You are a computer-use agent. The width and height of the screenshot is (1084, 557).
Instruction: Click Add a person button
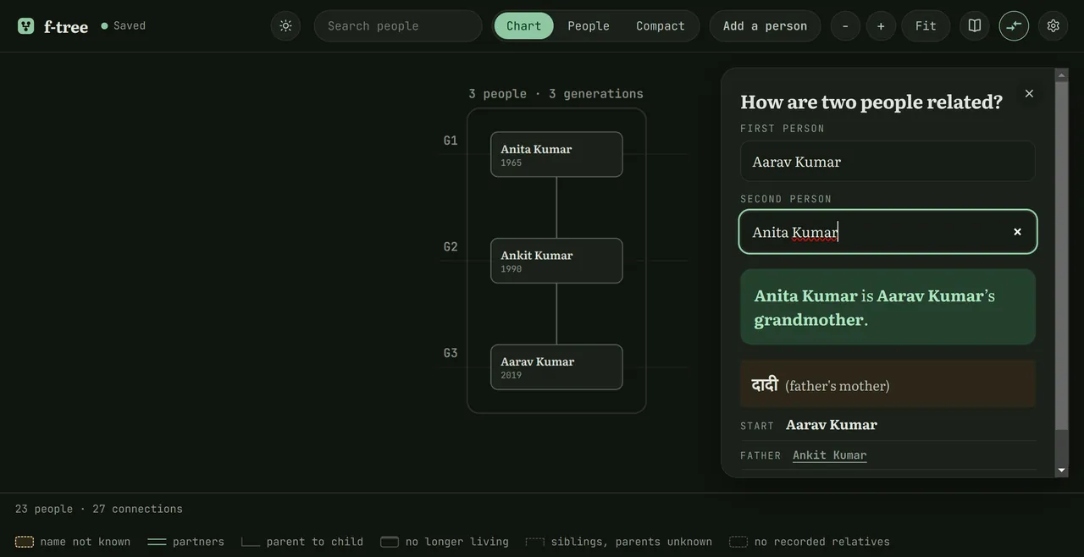[x=765, y=25]
